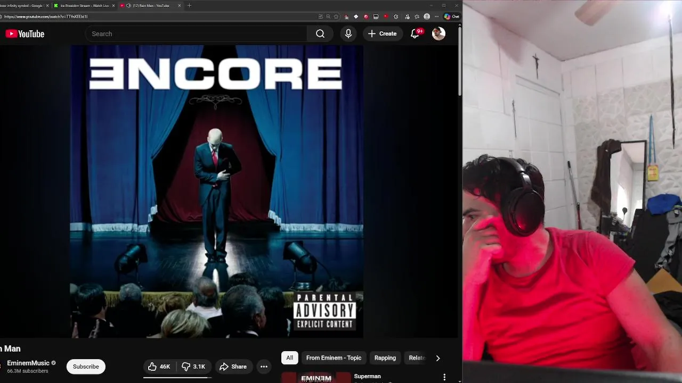This screenshot has height=383, width=682.
Task: Open the YouTube account avatar menu
Action: point(439,34)
